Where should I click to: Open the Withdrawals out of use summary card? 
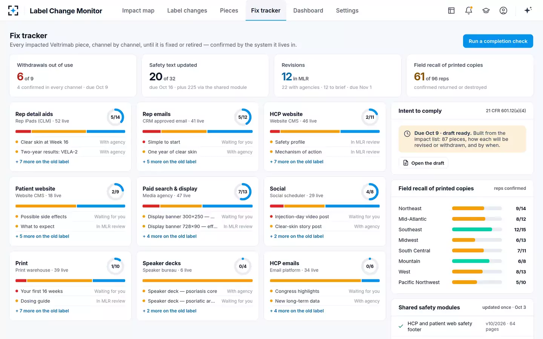(x=73, y=76)
